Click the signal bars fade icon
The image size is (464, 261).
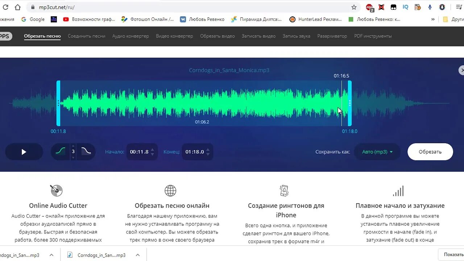pyautogui.click(x=398, y=191)
